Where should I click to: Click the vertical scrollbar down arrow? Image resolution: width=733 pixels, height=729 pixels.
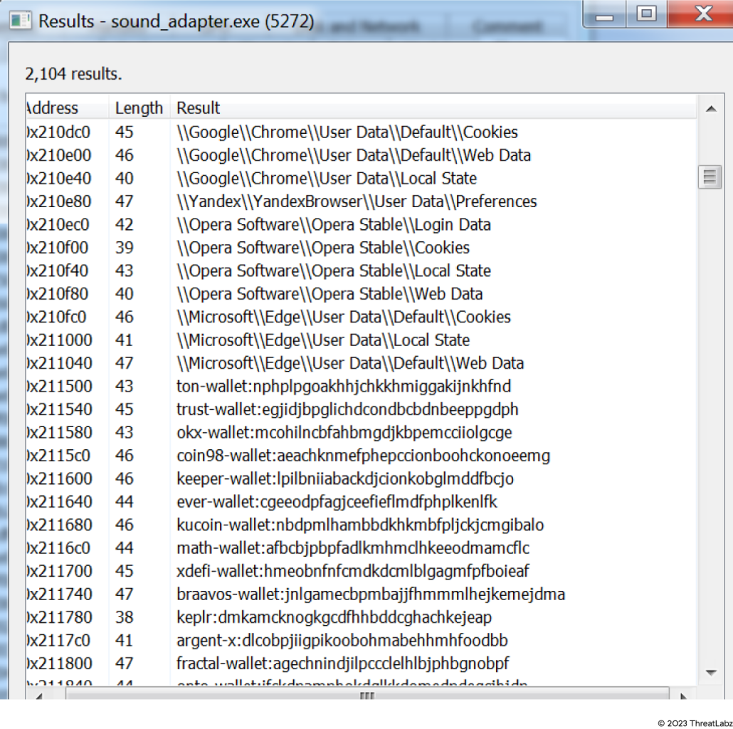coord(709,671)
